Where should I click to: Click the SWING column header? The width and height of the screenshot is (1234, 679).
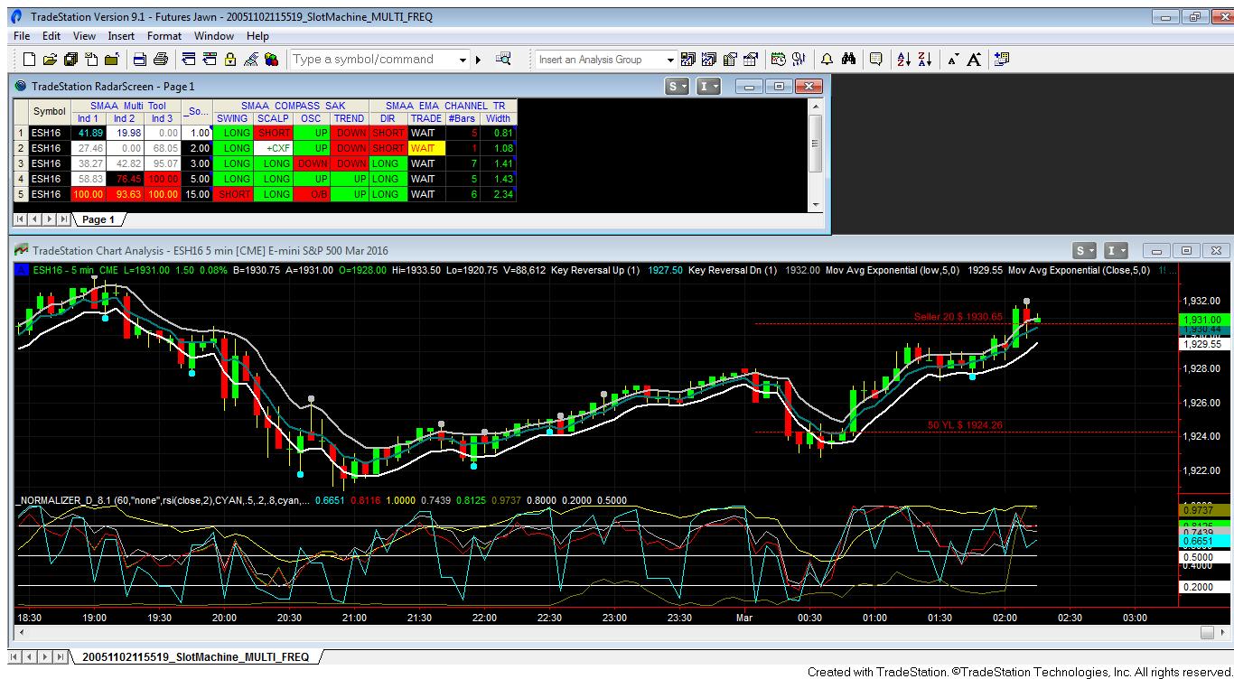coord(232,118)
